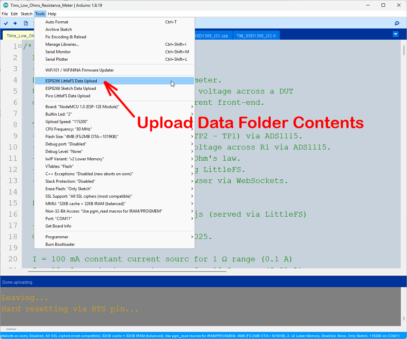Click the console horizontal scrollbar thumb
Image resolution: width=407 pixels, height=339 pixels.
coord(11,329)
